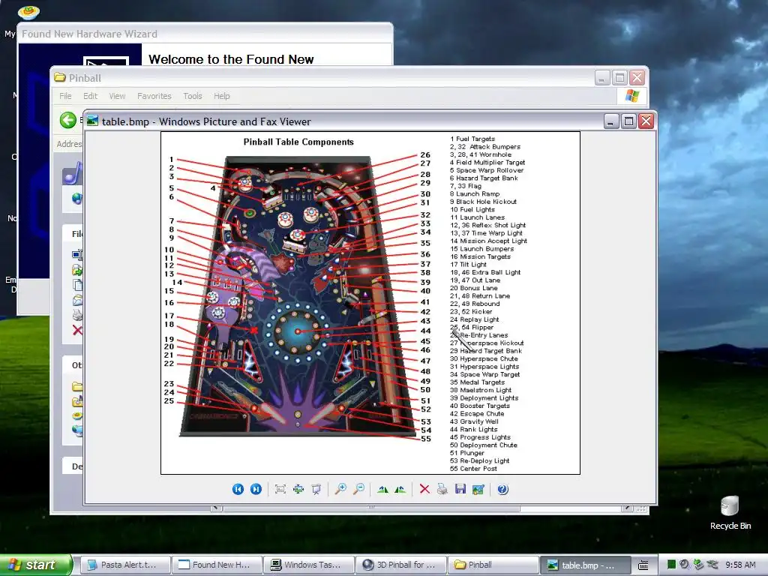Image resolution: width=768 pixels, height=576 pixels.
Task: Click the Found New Hardware Wizard title bar
Action: pyautogui.click(x=205, y=34)
